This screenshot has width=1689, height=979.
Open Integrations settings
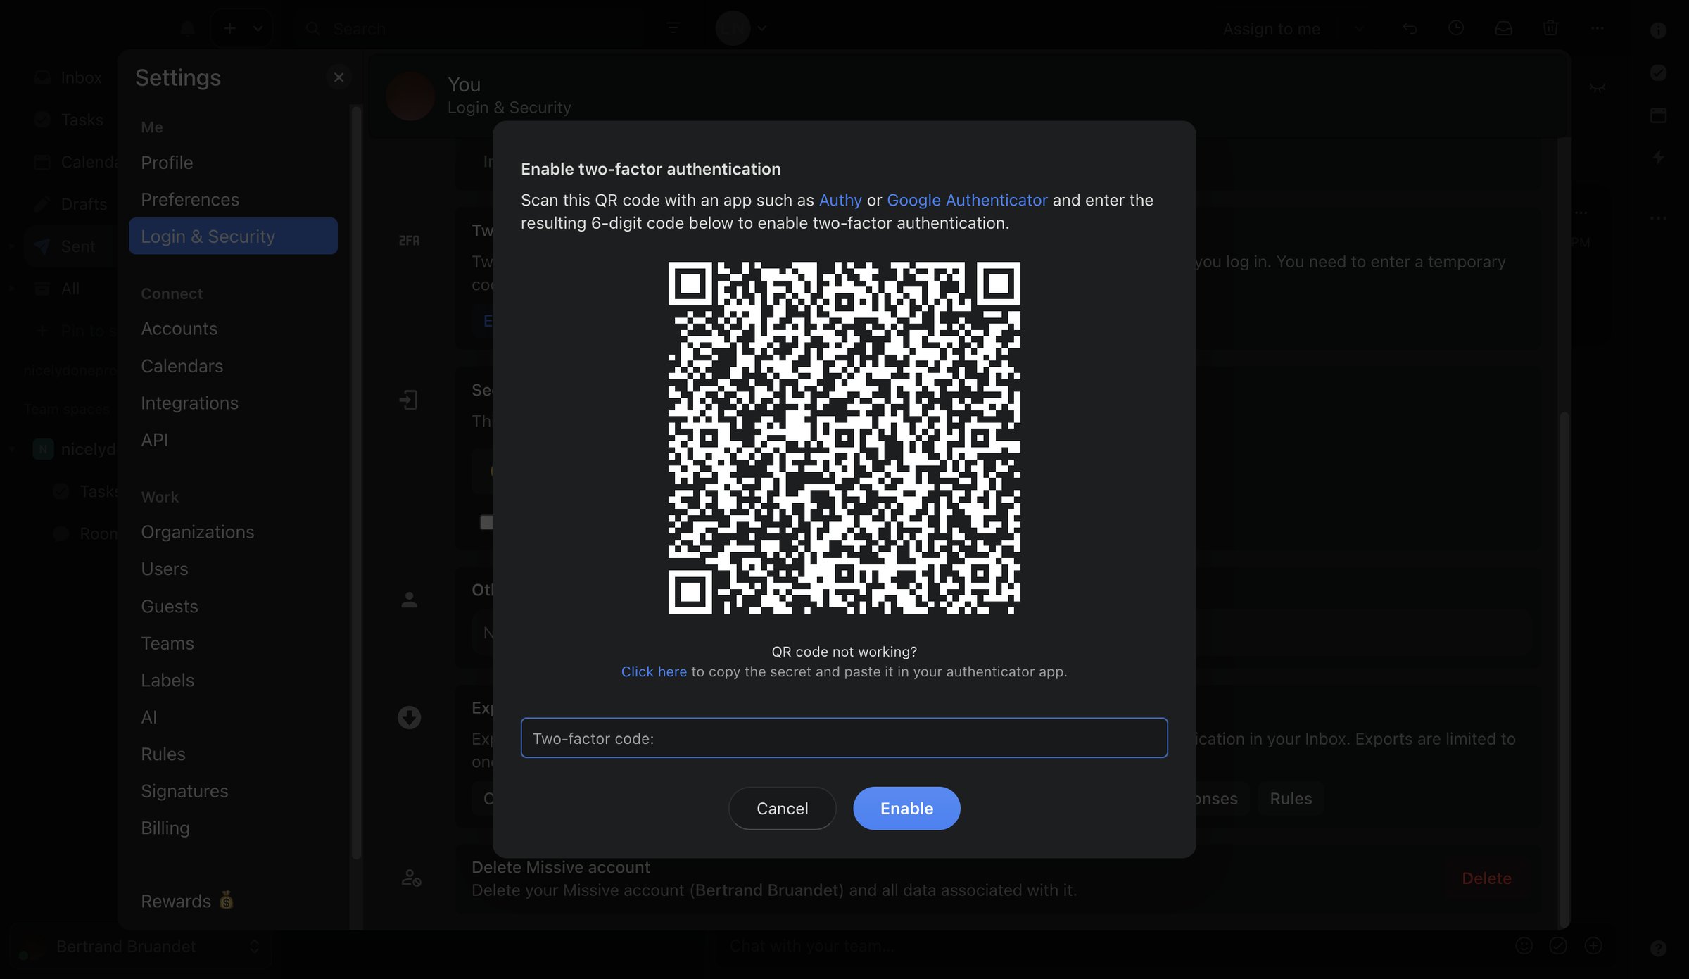(233, 403)
